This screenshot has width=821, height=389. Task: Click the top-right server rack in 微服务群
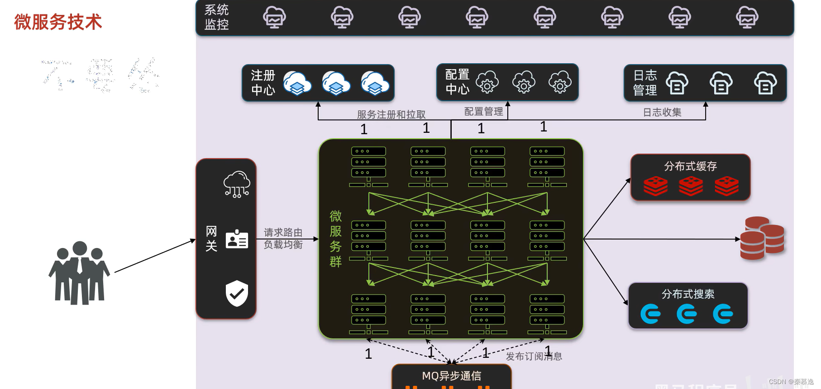(x=547, y=167)
